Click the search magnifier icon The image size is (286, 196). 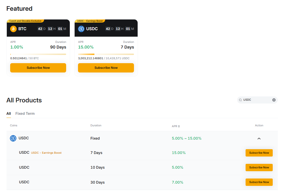(x=240, y=100)
